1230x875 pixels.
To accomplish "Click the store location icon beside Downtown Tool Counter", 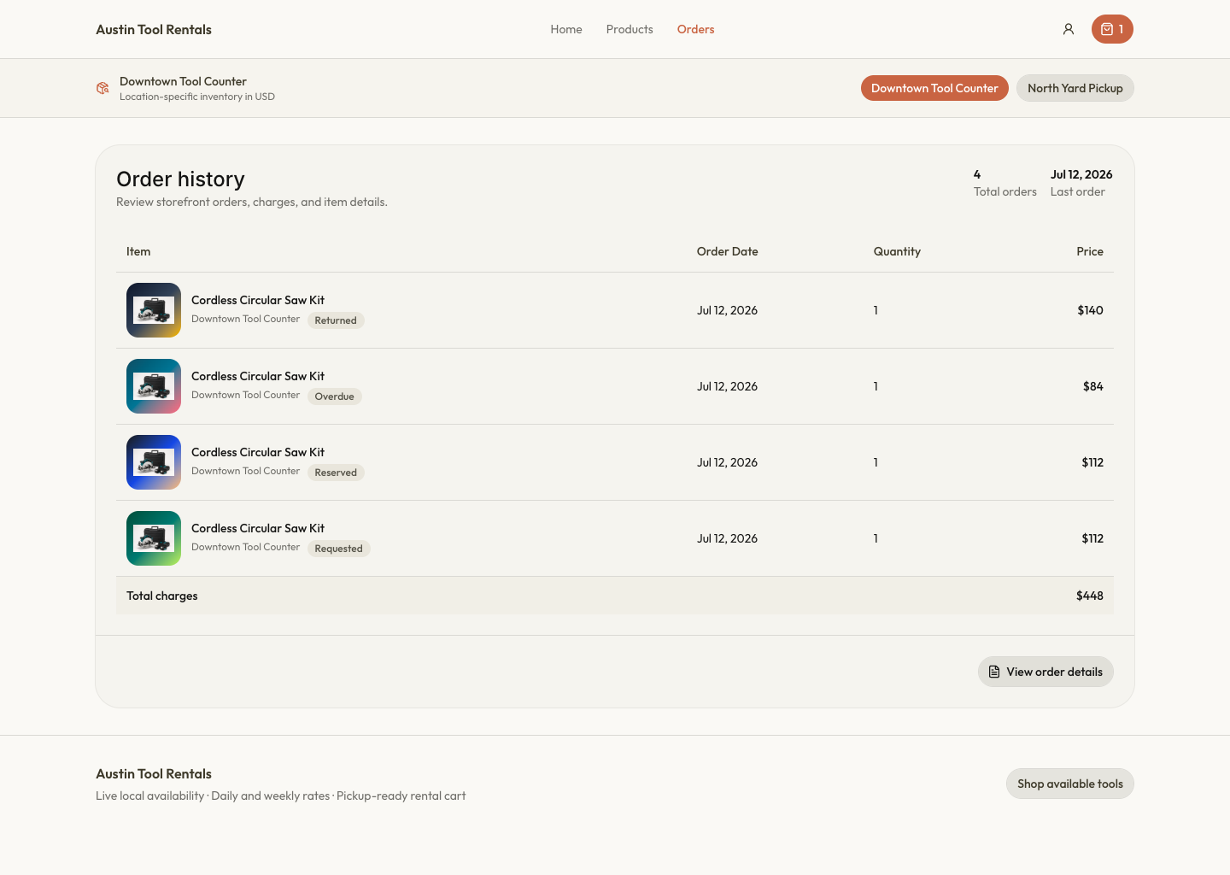I will [x=102, y=88].
